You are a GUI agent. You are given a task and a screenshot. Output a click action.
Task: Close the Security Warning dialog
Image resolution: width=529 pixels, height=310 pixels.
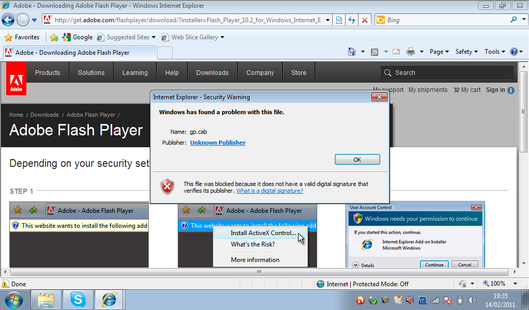(379, 97)
